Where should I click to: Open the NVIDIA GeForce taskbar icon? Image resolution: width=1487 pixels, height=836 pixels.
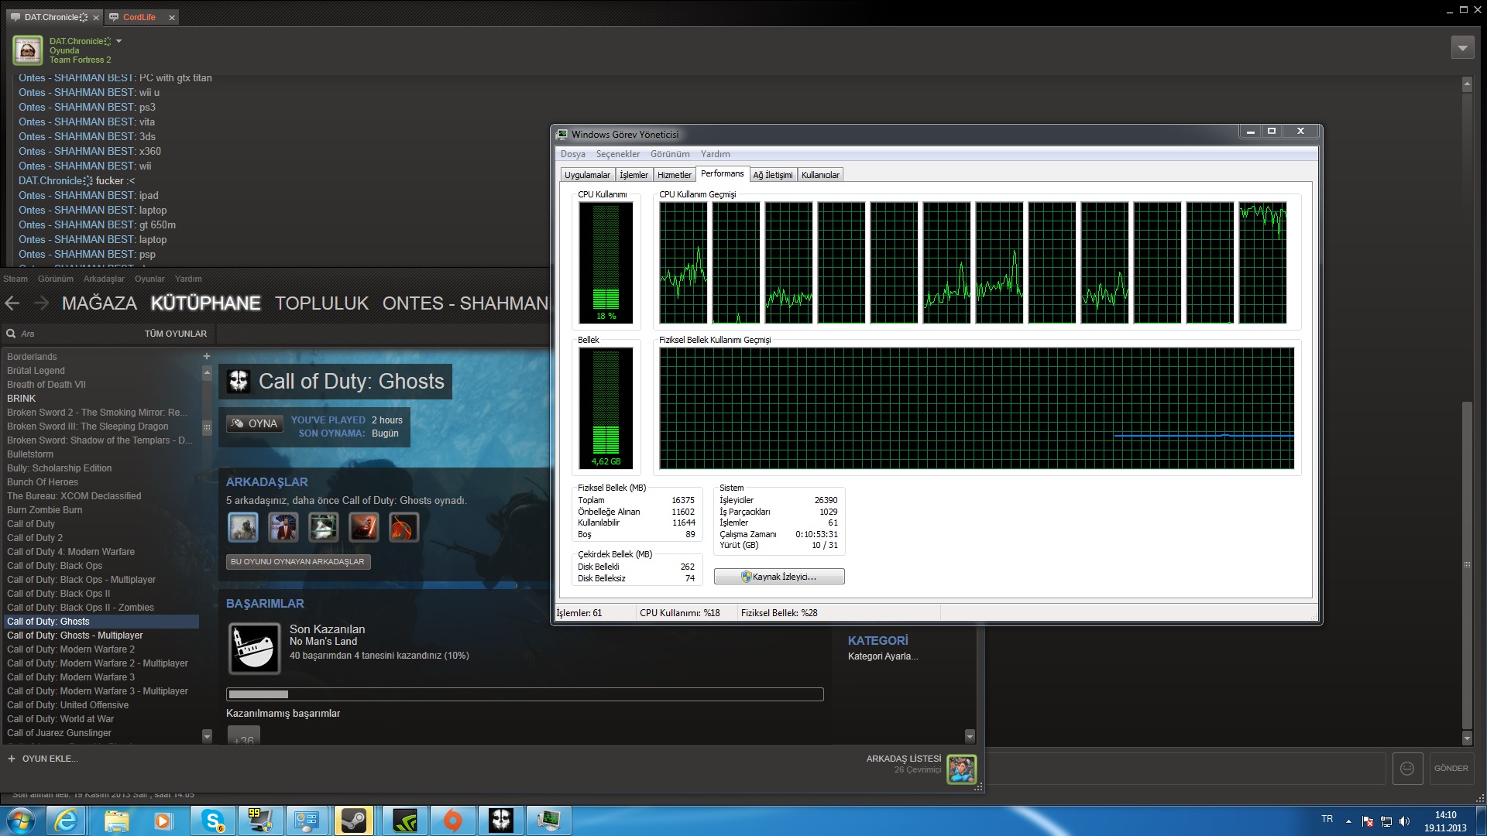(x=404, y=821)
